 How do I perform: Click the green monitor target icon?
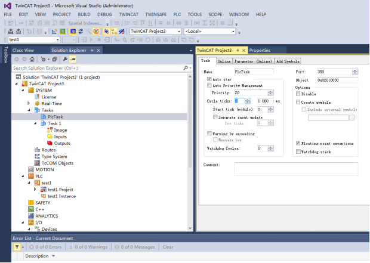point(63,32)
